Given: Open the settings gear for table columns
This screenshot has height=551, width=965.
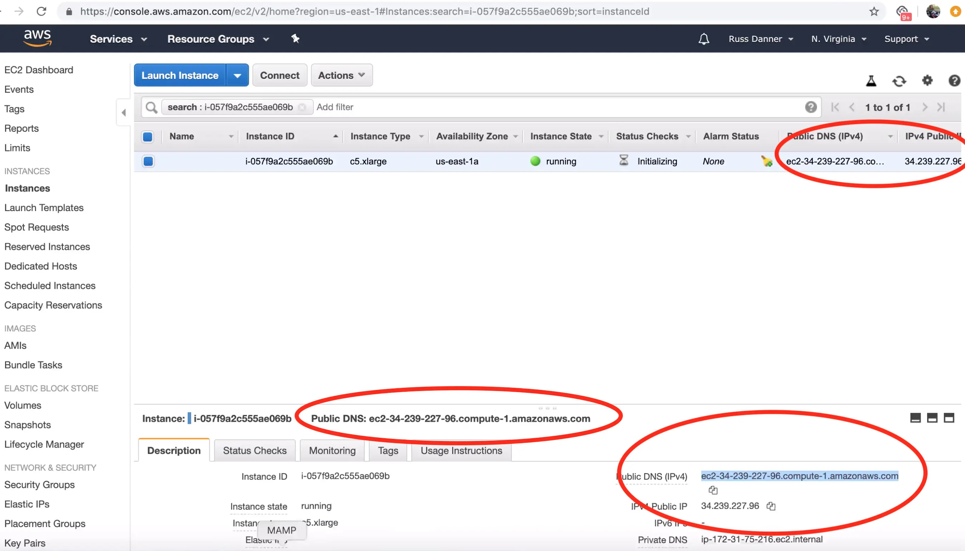Looking at the screenshot, I should point(927,81).
